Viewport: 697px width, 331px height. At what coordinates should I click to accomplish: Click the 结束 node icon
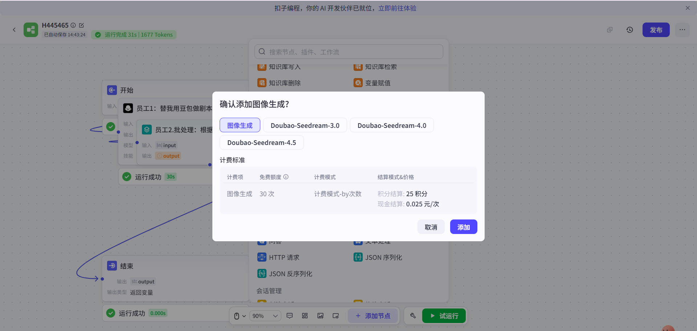point(112,266)
